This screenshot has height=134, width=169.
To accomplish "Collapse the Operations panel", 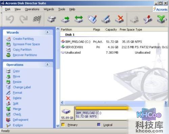I will point(47,65).
